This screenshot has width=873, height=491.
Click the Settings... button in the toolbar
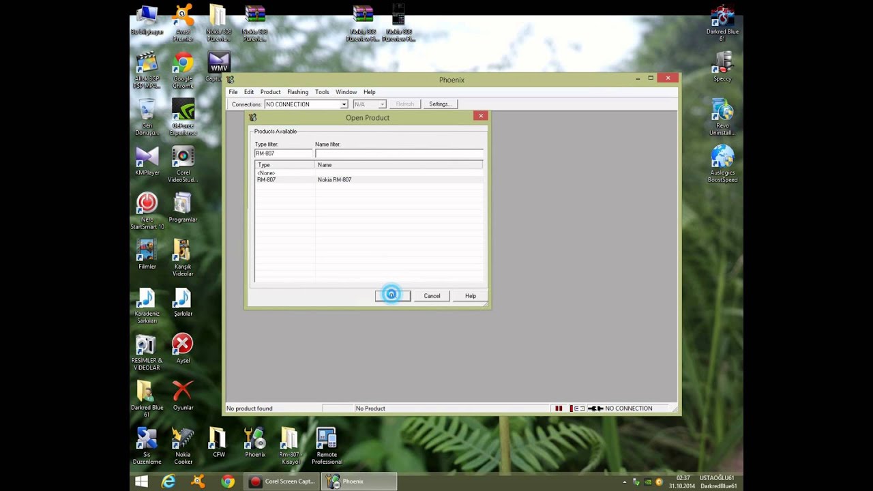coord(440,104)
